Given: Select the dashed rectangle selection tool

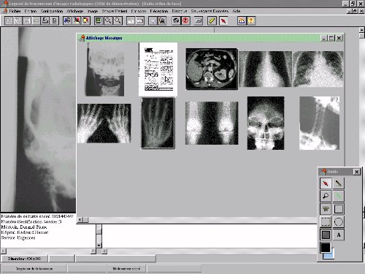Looking at the screenshot, I should (326, 222).
